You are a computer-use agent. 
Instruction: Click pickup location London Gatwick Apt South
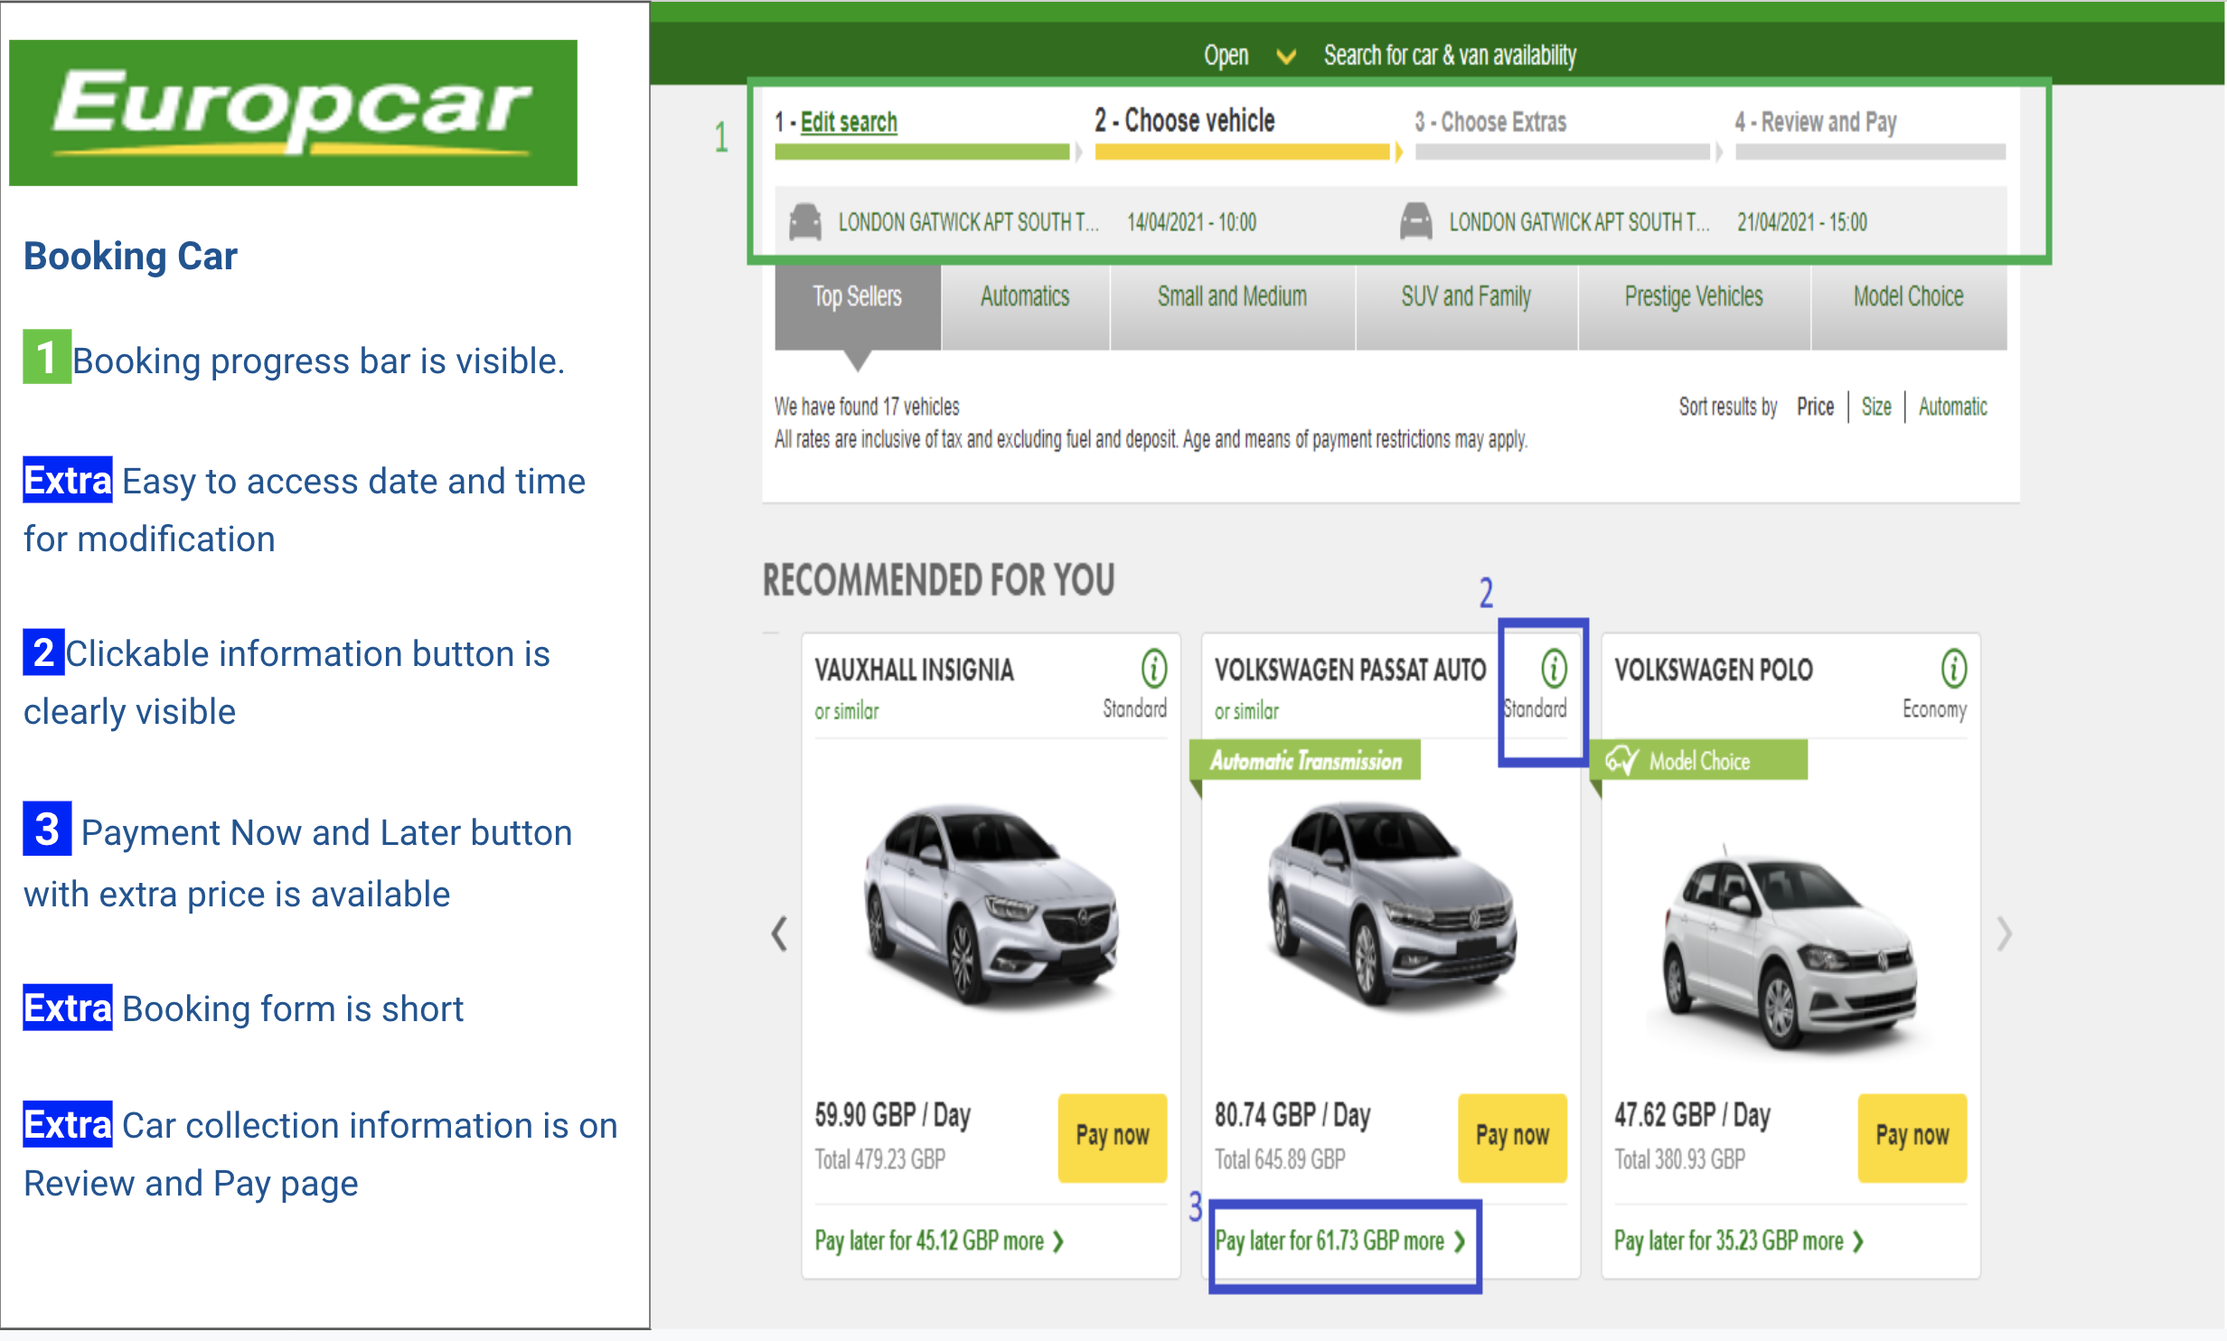tap(968, 222)
